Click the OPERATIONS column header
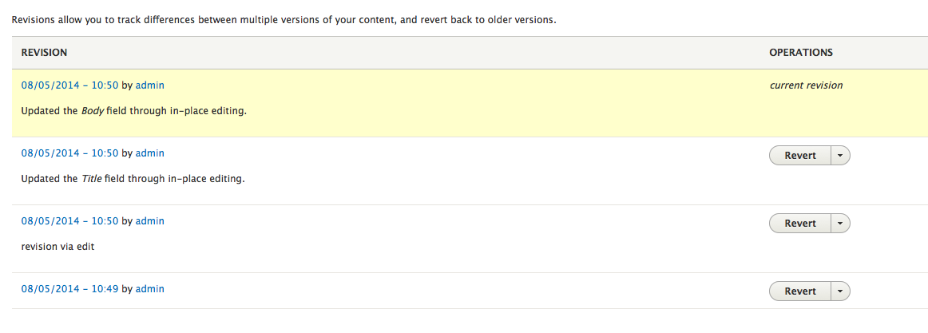This screenshot has width=928, height=333. point(800,53)
